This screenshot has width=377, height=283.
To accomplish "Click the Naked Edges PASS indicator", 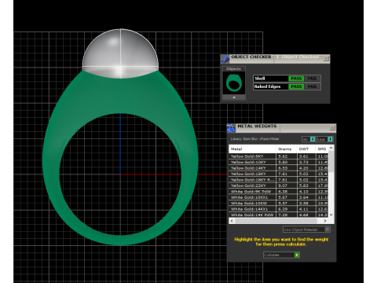I will [x=296, y=86].
